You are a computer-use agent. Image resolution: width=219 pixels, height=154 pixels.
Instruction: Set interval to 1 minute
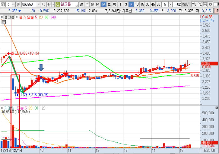point(120,4)
